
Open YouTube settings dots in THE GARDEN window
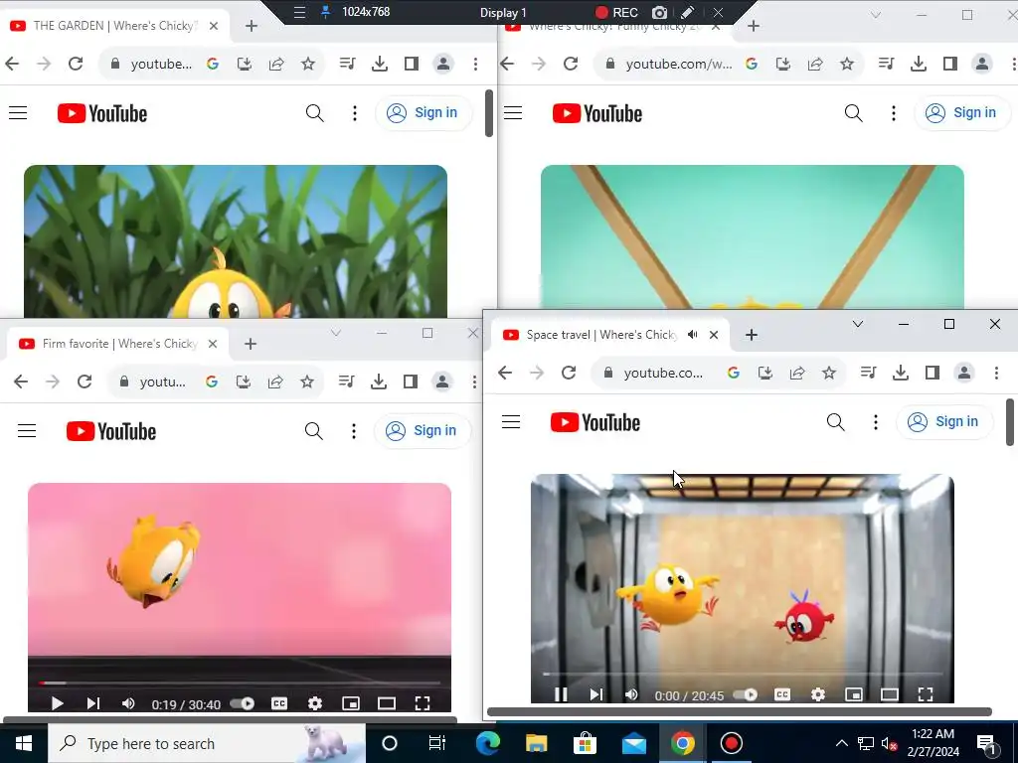click(355, 113)
